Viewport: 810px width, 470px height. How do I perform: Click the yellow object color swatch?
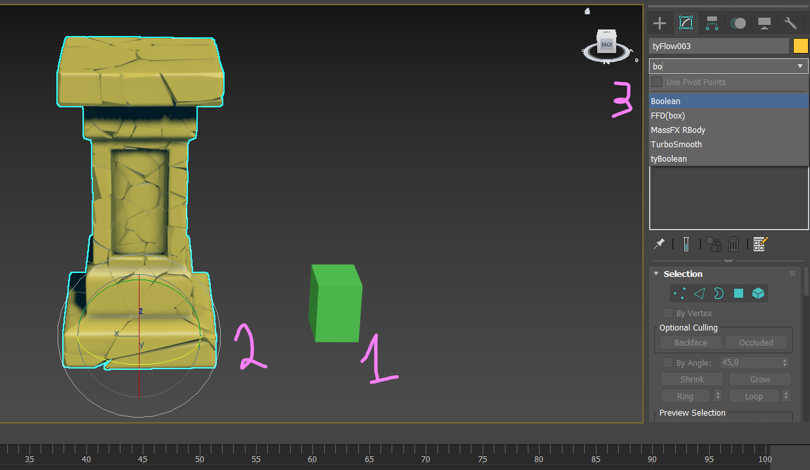coord(800,46)
